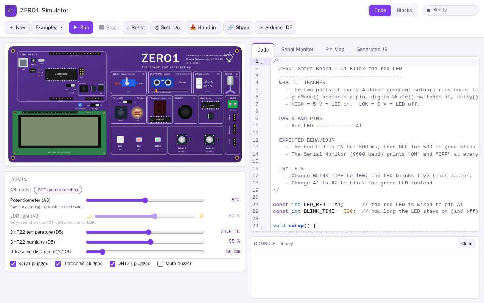This screenshot has height=303, width=484.
Task: Click the glowing LDR sensor on the board
Action: [137, 112]
